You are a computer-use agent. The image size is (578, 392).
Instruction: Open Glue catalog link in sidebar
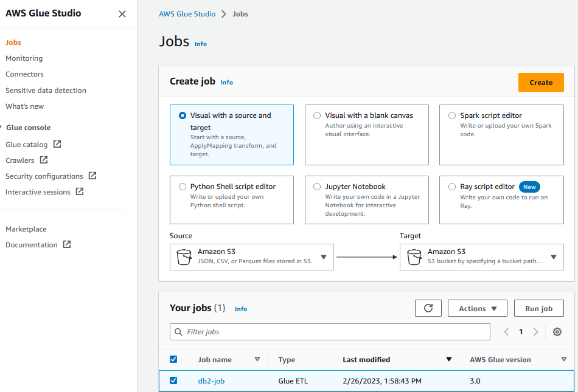coord(27,145)
